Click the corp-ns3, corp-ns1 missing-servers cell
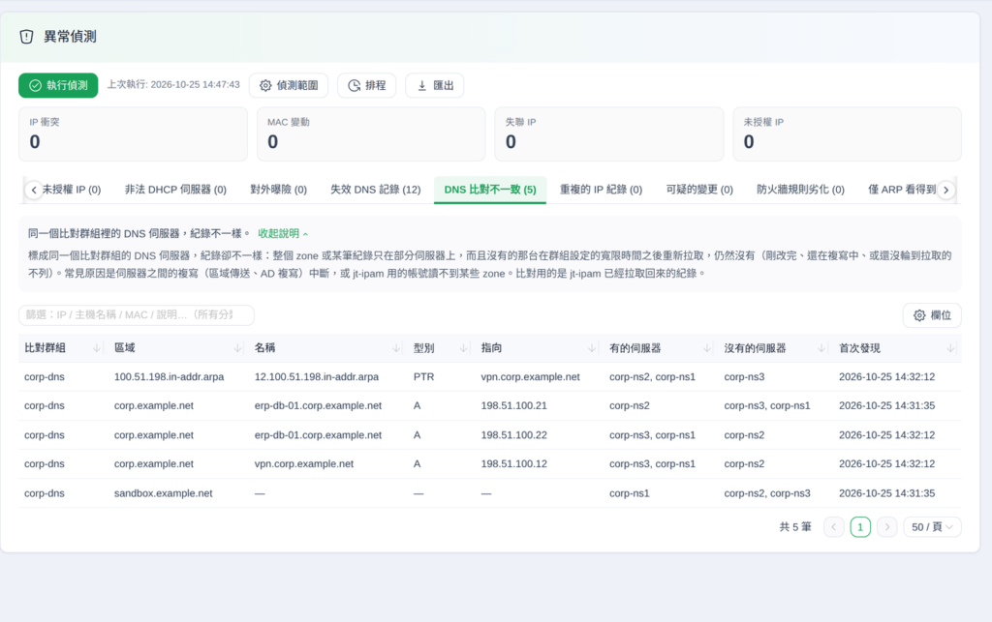This screenshot has width=992, height=622. [x=767, y=406]
